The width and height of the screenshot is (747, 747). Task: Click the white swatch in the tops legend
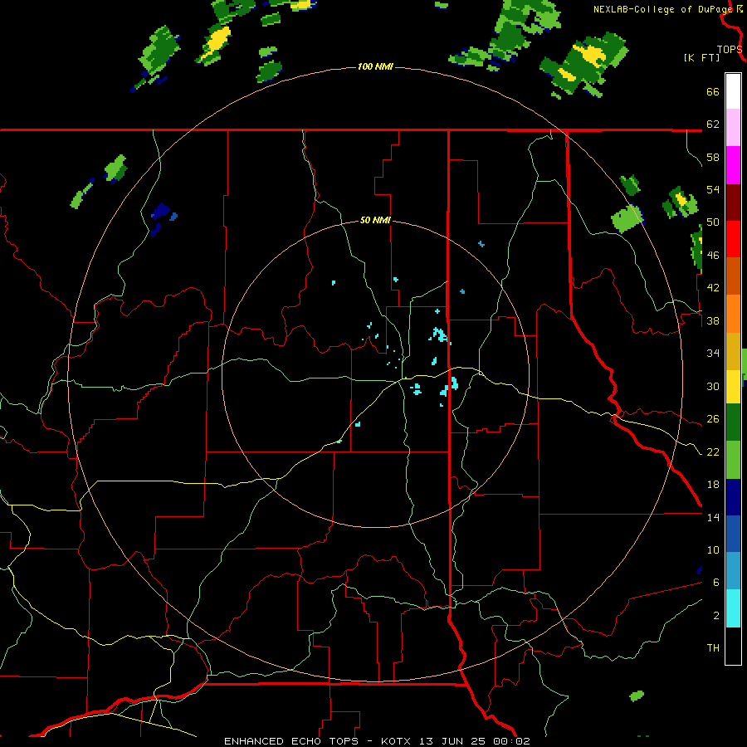pos(733,91)
